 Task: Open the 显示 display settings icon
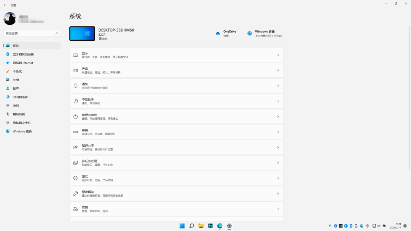pyautogui.click(x=75, y=55)
